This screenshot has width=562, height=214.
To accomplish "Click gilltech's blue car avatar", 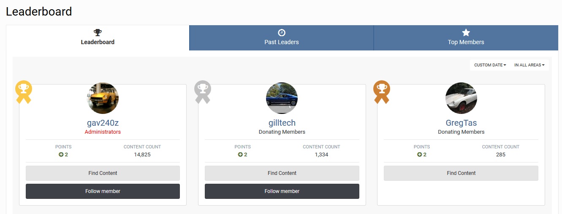I will tap(282, 98).
